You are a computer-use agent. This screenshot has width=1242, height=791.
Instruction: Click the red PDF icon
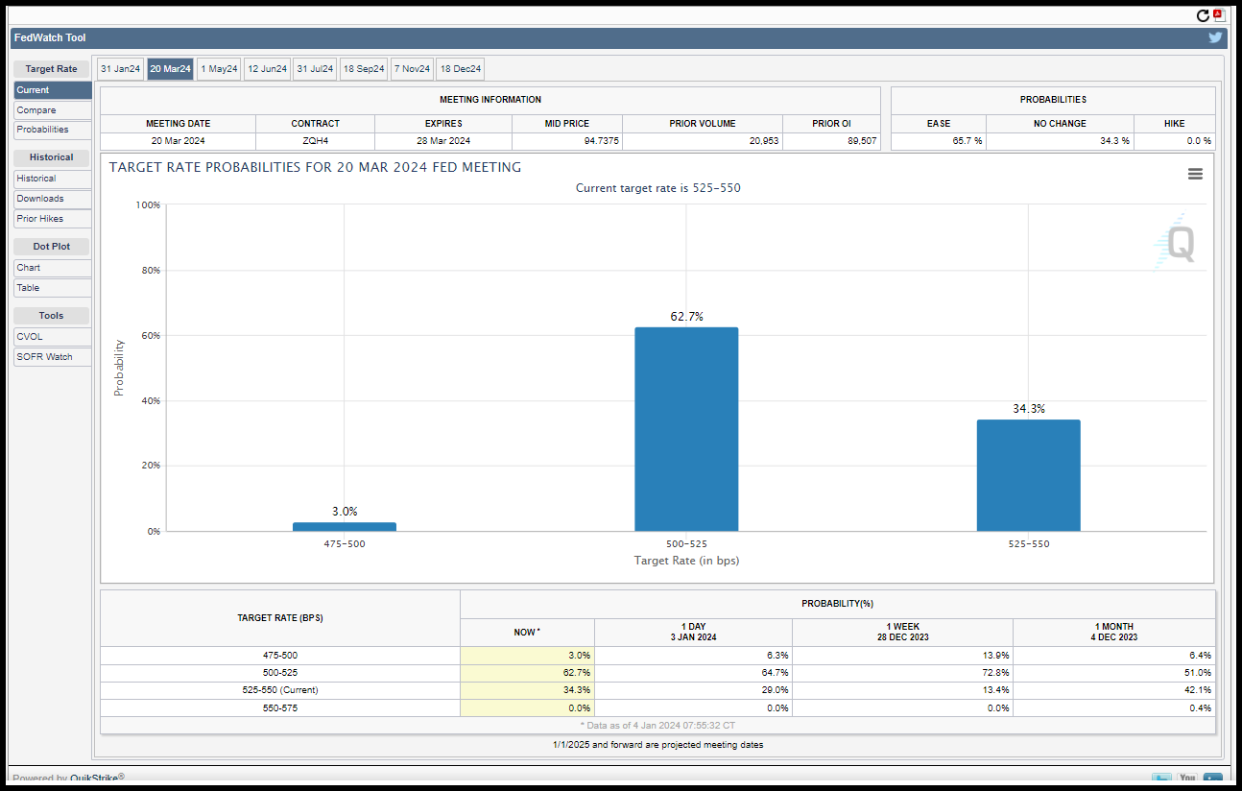[x=1218, y=14]
